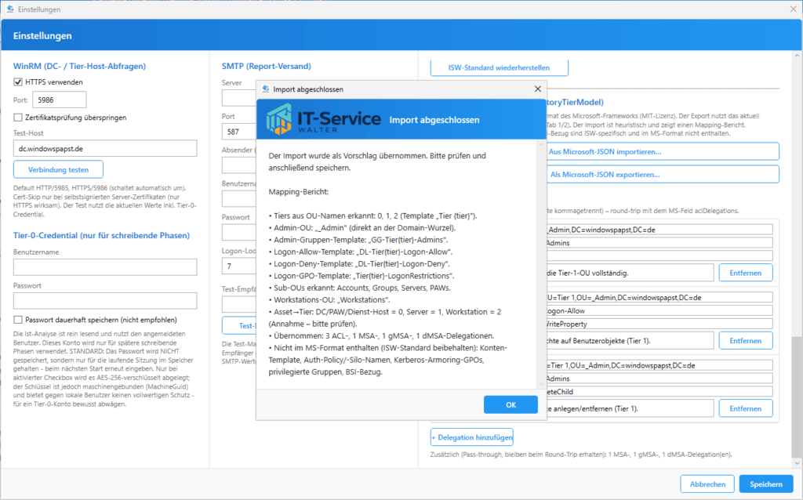This screenshot has width=803, height=500.
Task: Enable Zertifikatsprüfung überspringen checkbox
Action: click(18, 118)
